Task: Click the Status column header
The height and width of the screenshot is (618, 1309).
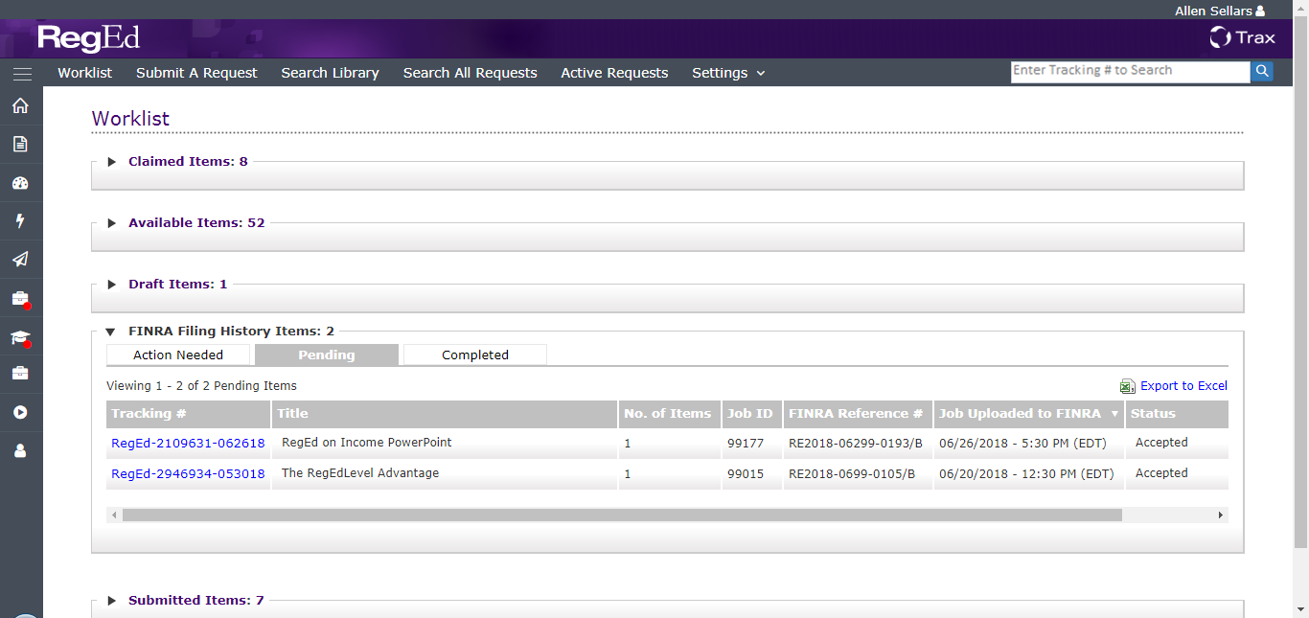Action: [x=1177, y=414]
